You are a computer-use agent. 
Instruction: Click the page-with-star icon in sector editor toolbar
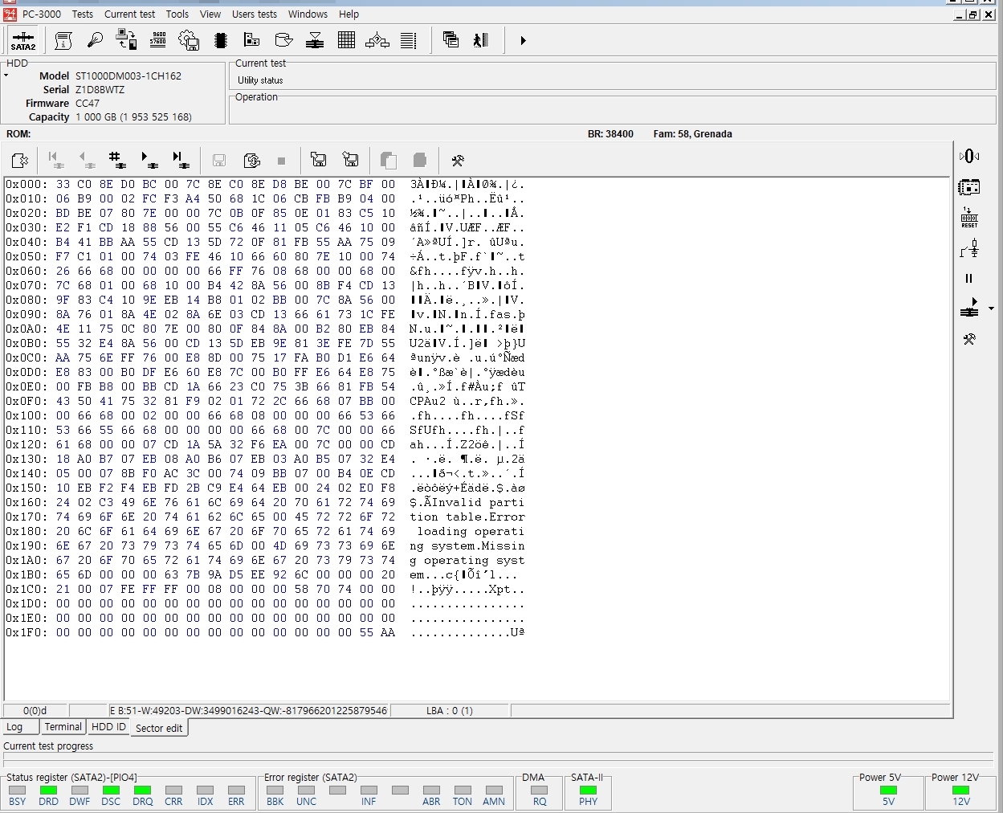click(x=20, y=161)
